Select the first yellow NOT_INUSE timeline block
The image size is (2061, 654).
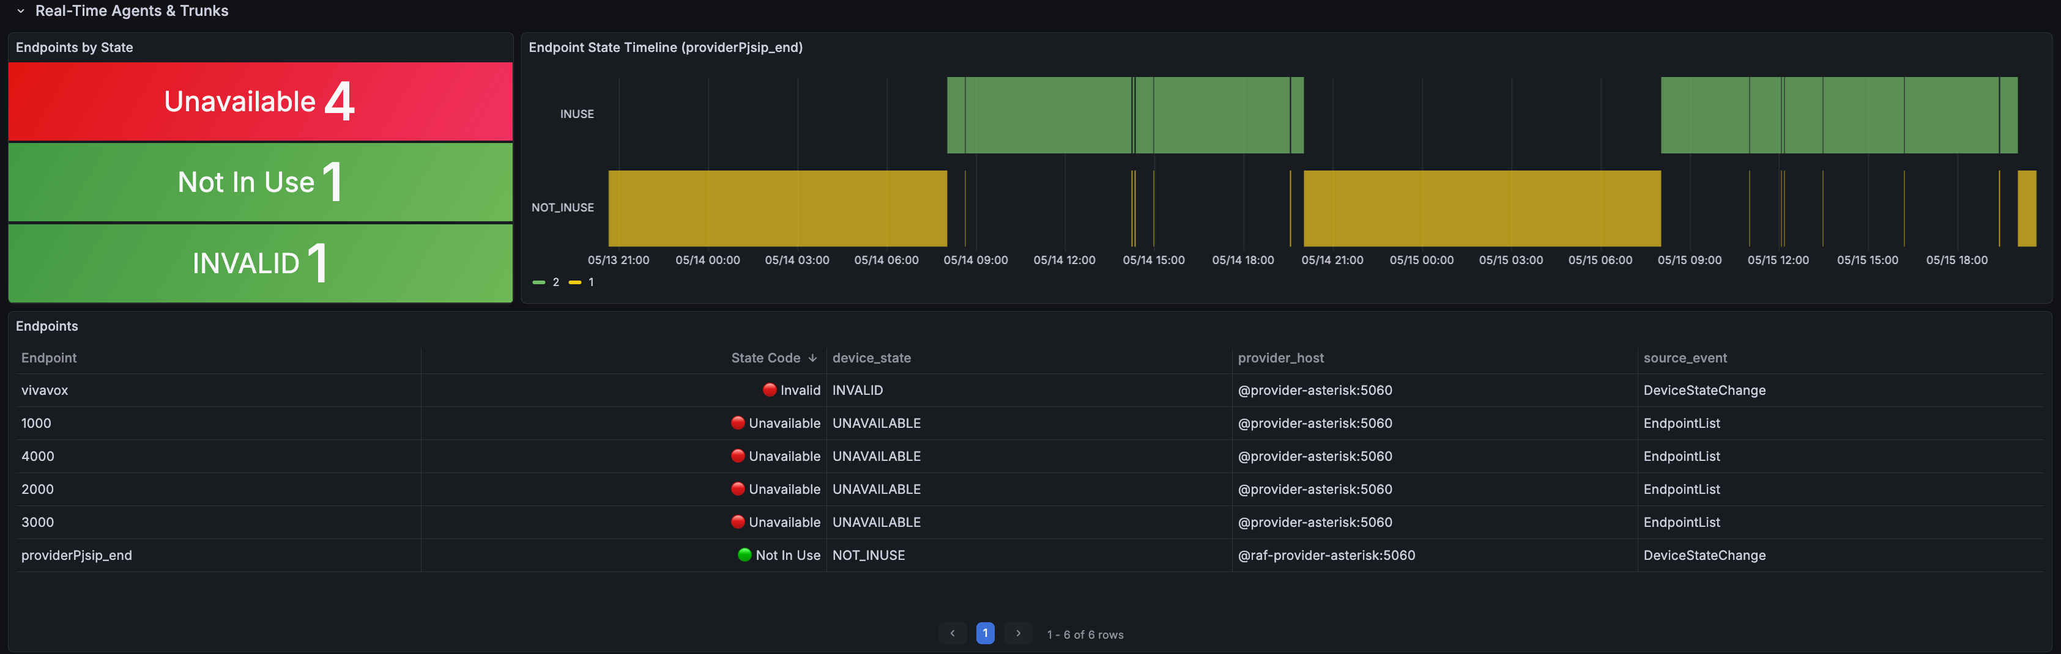778,208
